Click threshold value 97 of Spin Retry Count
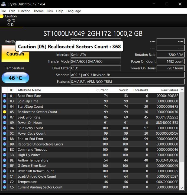Image resolution: width=187 pixels, height=195 pixels. click(146, 128)
